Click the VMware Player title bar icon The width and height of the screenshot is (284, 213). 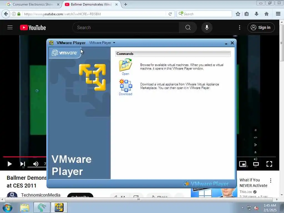pos(51,43)
